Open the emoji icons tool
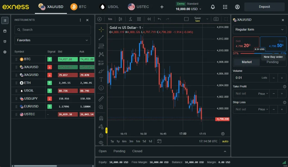This screenshot has height=167, width=288. coord(101,88)
